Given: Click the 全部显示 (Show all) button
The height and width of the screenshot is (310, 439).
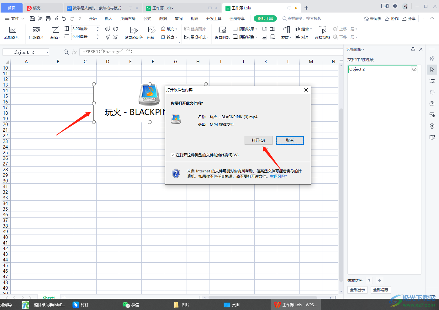Looking at the screenshot, I should 357,290.
